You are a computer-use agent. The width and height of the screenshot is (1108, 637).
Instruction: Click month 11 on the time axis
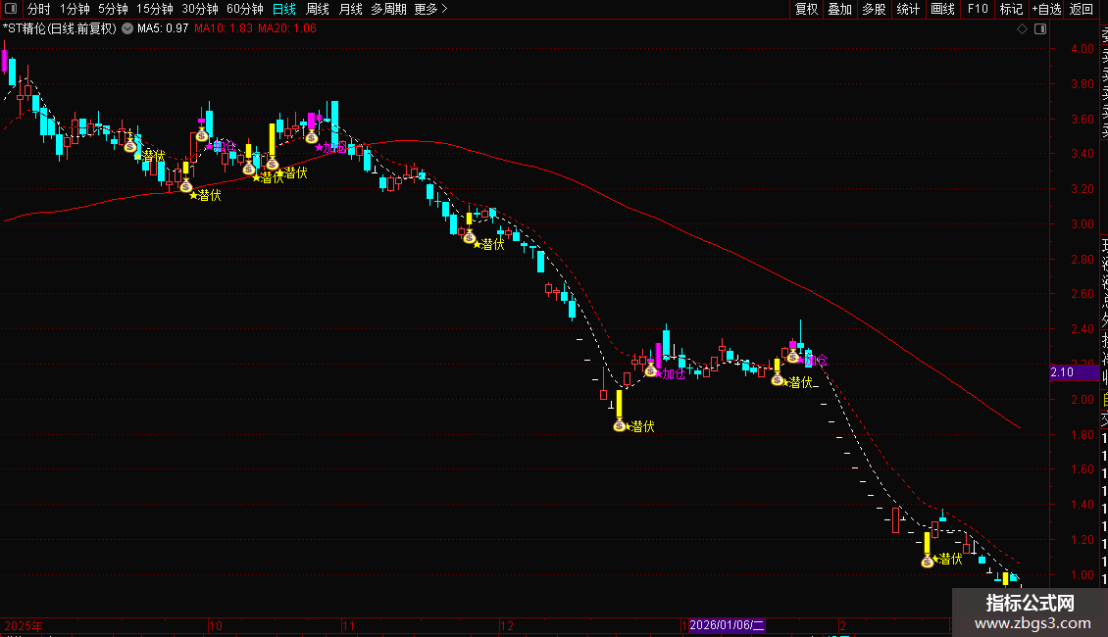click(x=348, y=625)
